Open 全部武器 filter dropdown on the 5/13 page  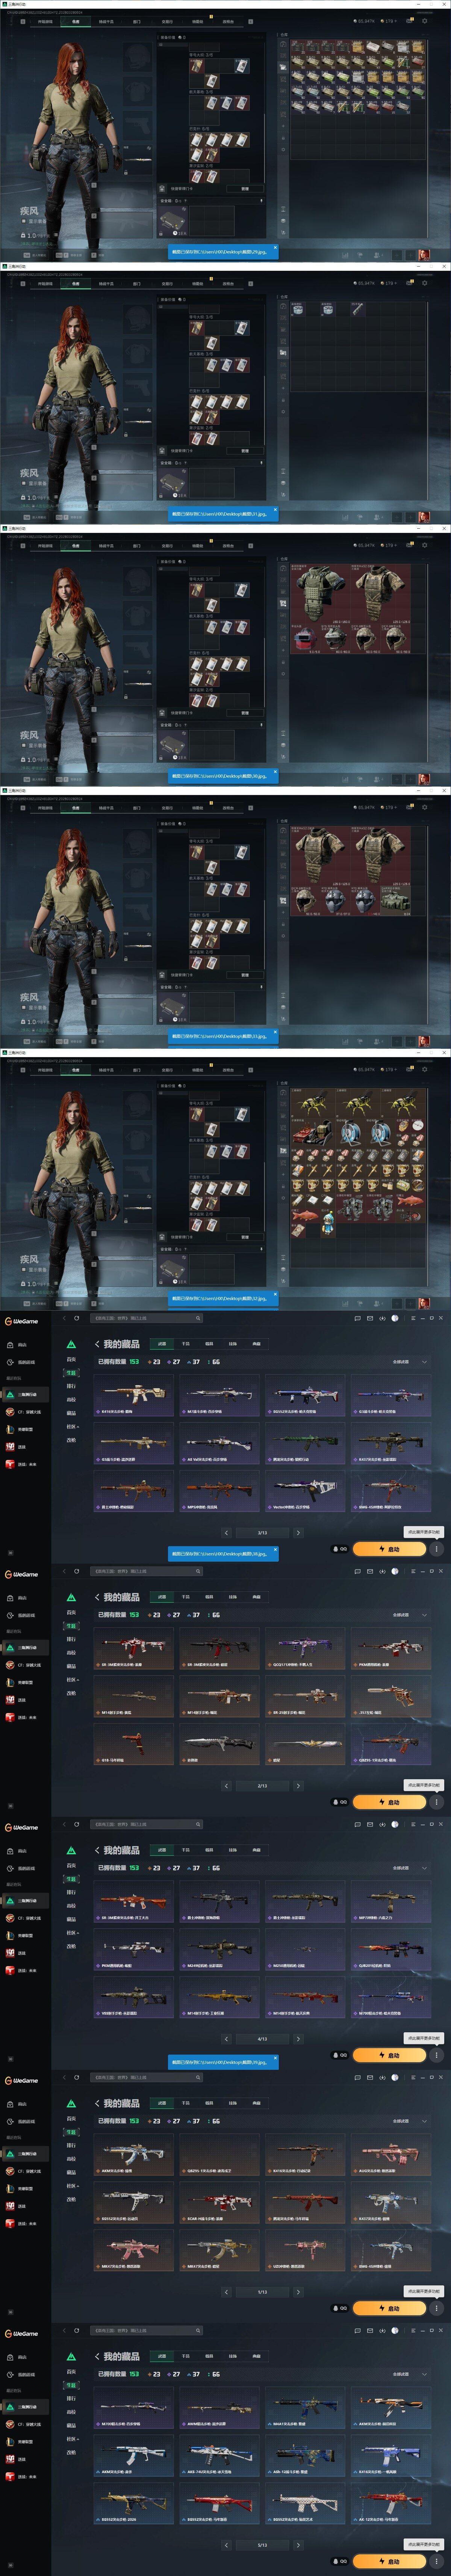point(408,2374)
